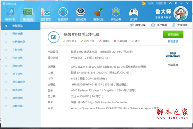Viewport: 193px width, 129px height.
Task: Click the report icon for 生成报表
Action: pos(173,25)
